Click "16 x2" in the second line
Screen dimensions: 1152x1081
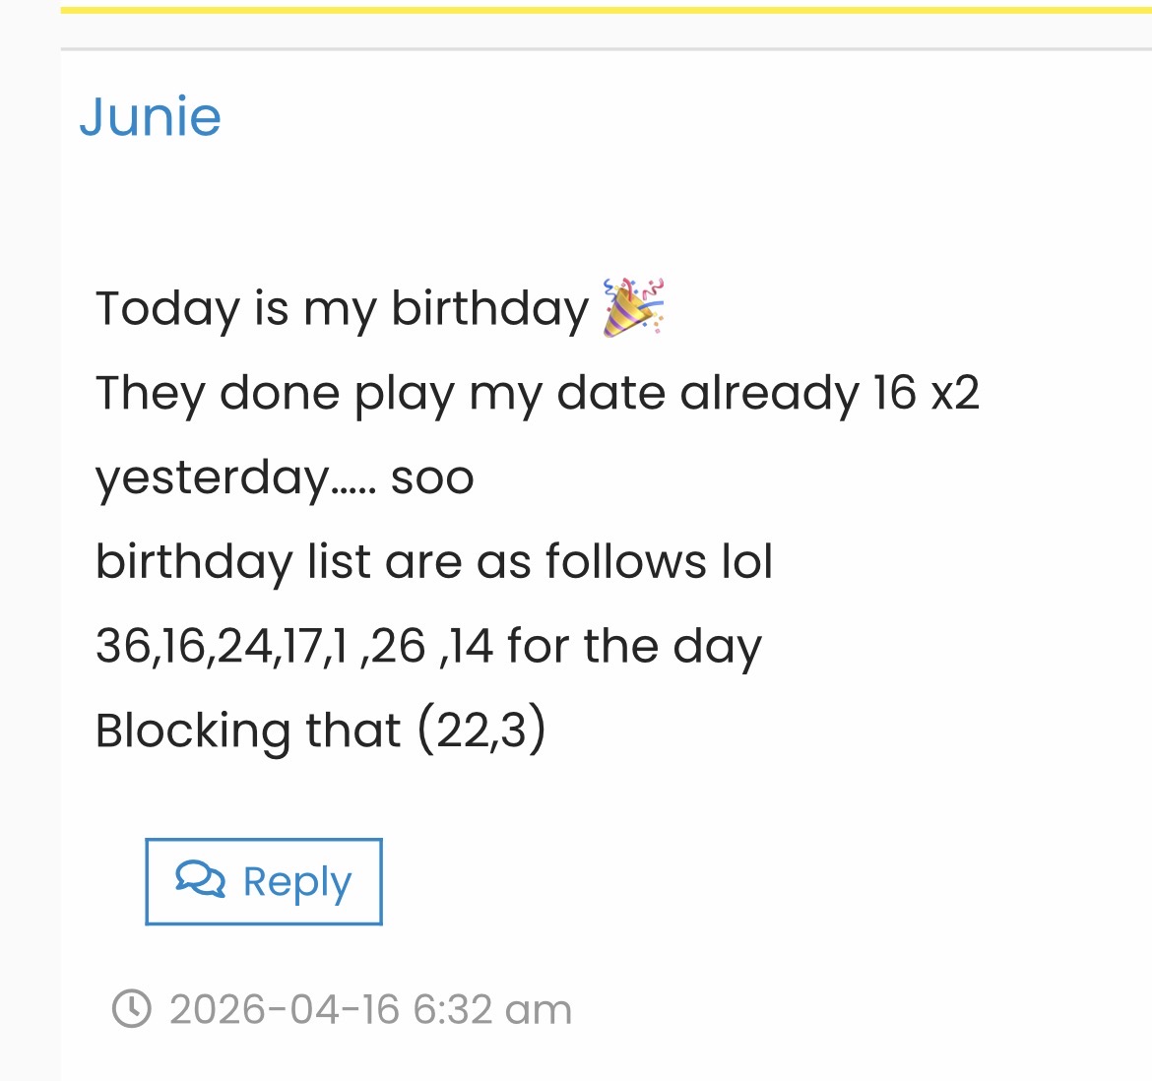[926, 393]
